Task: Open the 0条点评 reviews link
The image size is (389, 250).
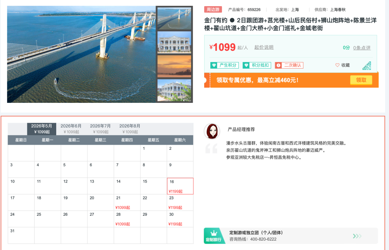Action: tap(362, 48)
